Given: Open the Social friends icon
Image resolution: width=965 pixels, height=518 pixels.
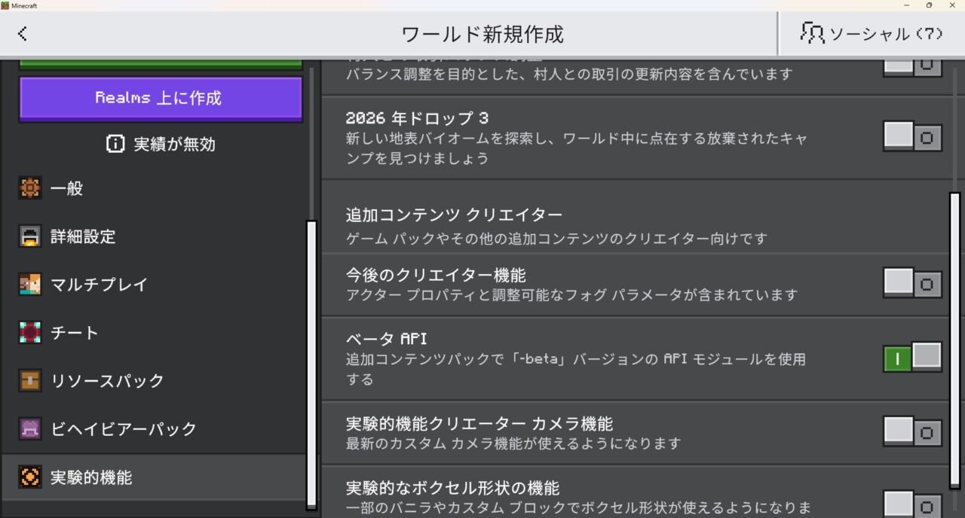Looking at the screenshot, I should coord(812,33).
